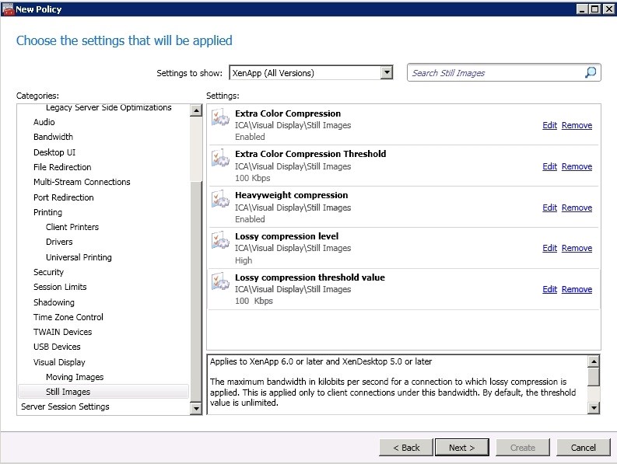Click the description text about lossy compression
617x464 pixels.
393,392
